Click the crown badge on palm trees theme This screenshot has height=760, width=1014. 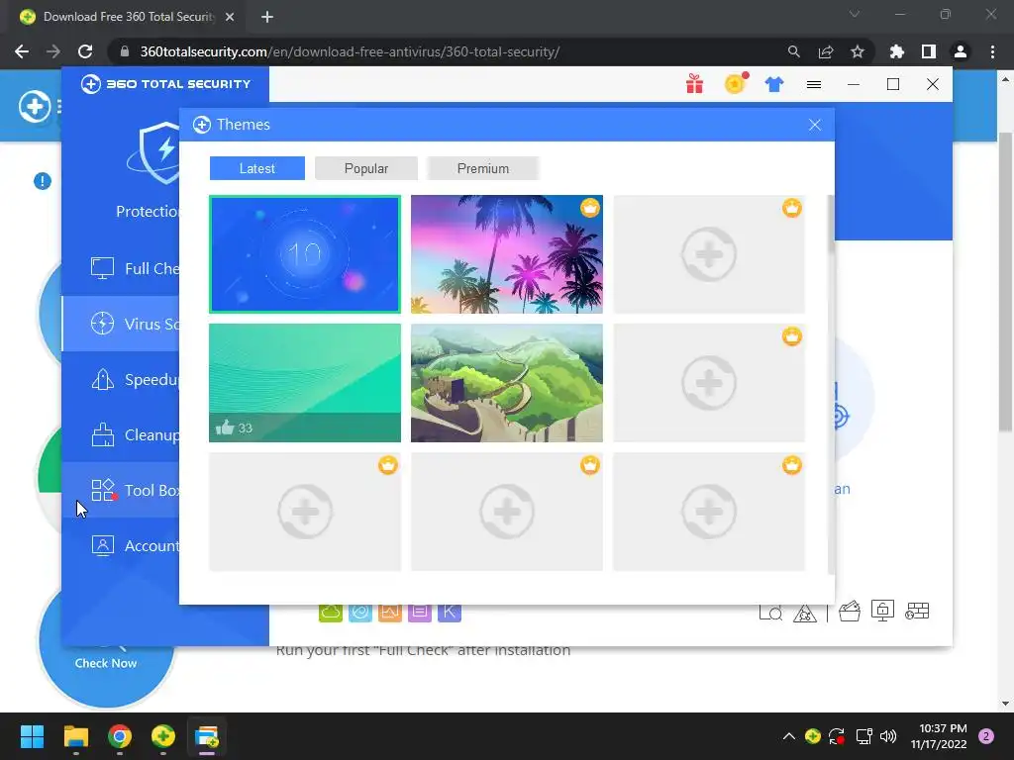(590, 208)
